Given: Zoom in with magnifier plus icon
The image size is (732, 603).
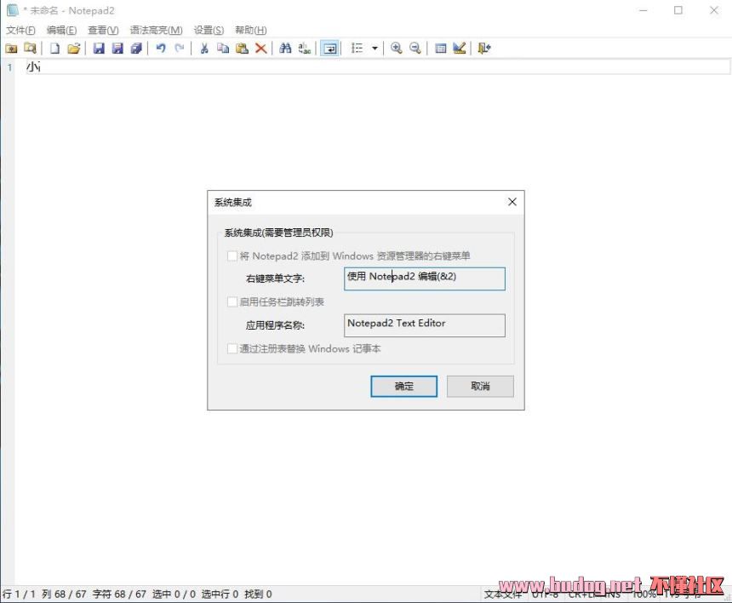Looking at the screenshot, I should [x=397, y=48].
